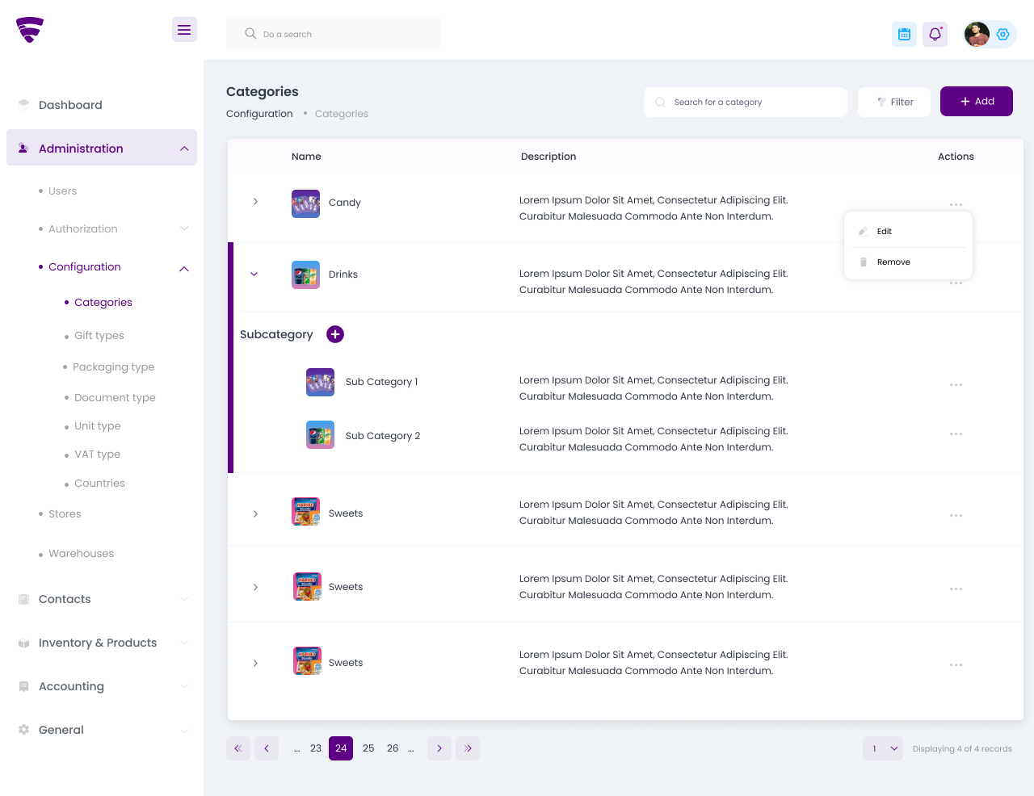
Task: Open Users in the sidebar
Action: [62, 191]
